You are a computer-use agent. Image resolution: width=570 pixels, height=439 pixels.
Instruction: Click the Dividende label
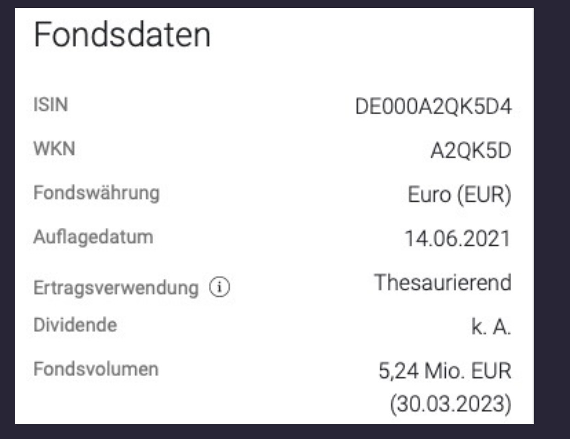click(x=75, y=325)
